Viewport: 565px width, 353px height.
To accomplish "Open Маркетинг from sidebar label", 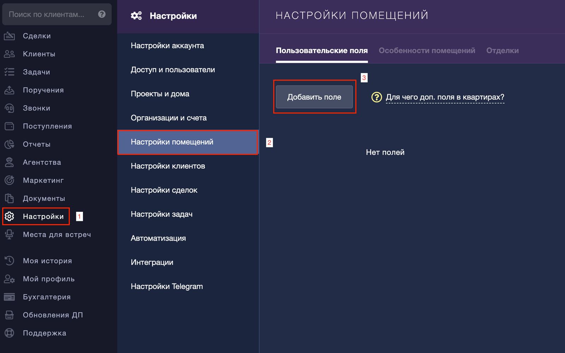I will coord(43,180).
